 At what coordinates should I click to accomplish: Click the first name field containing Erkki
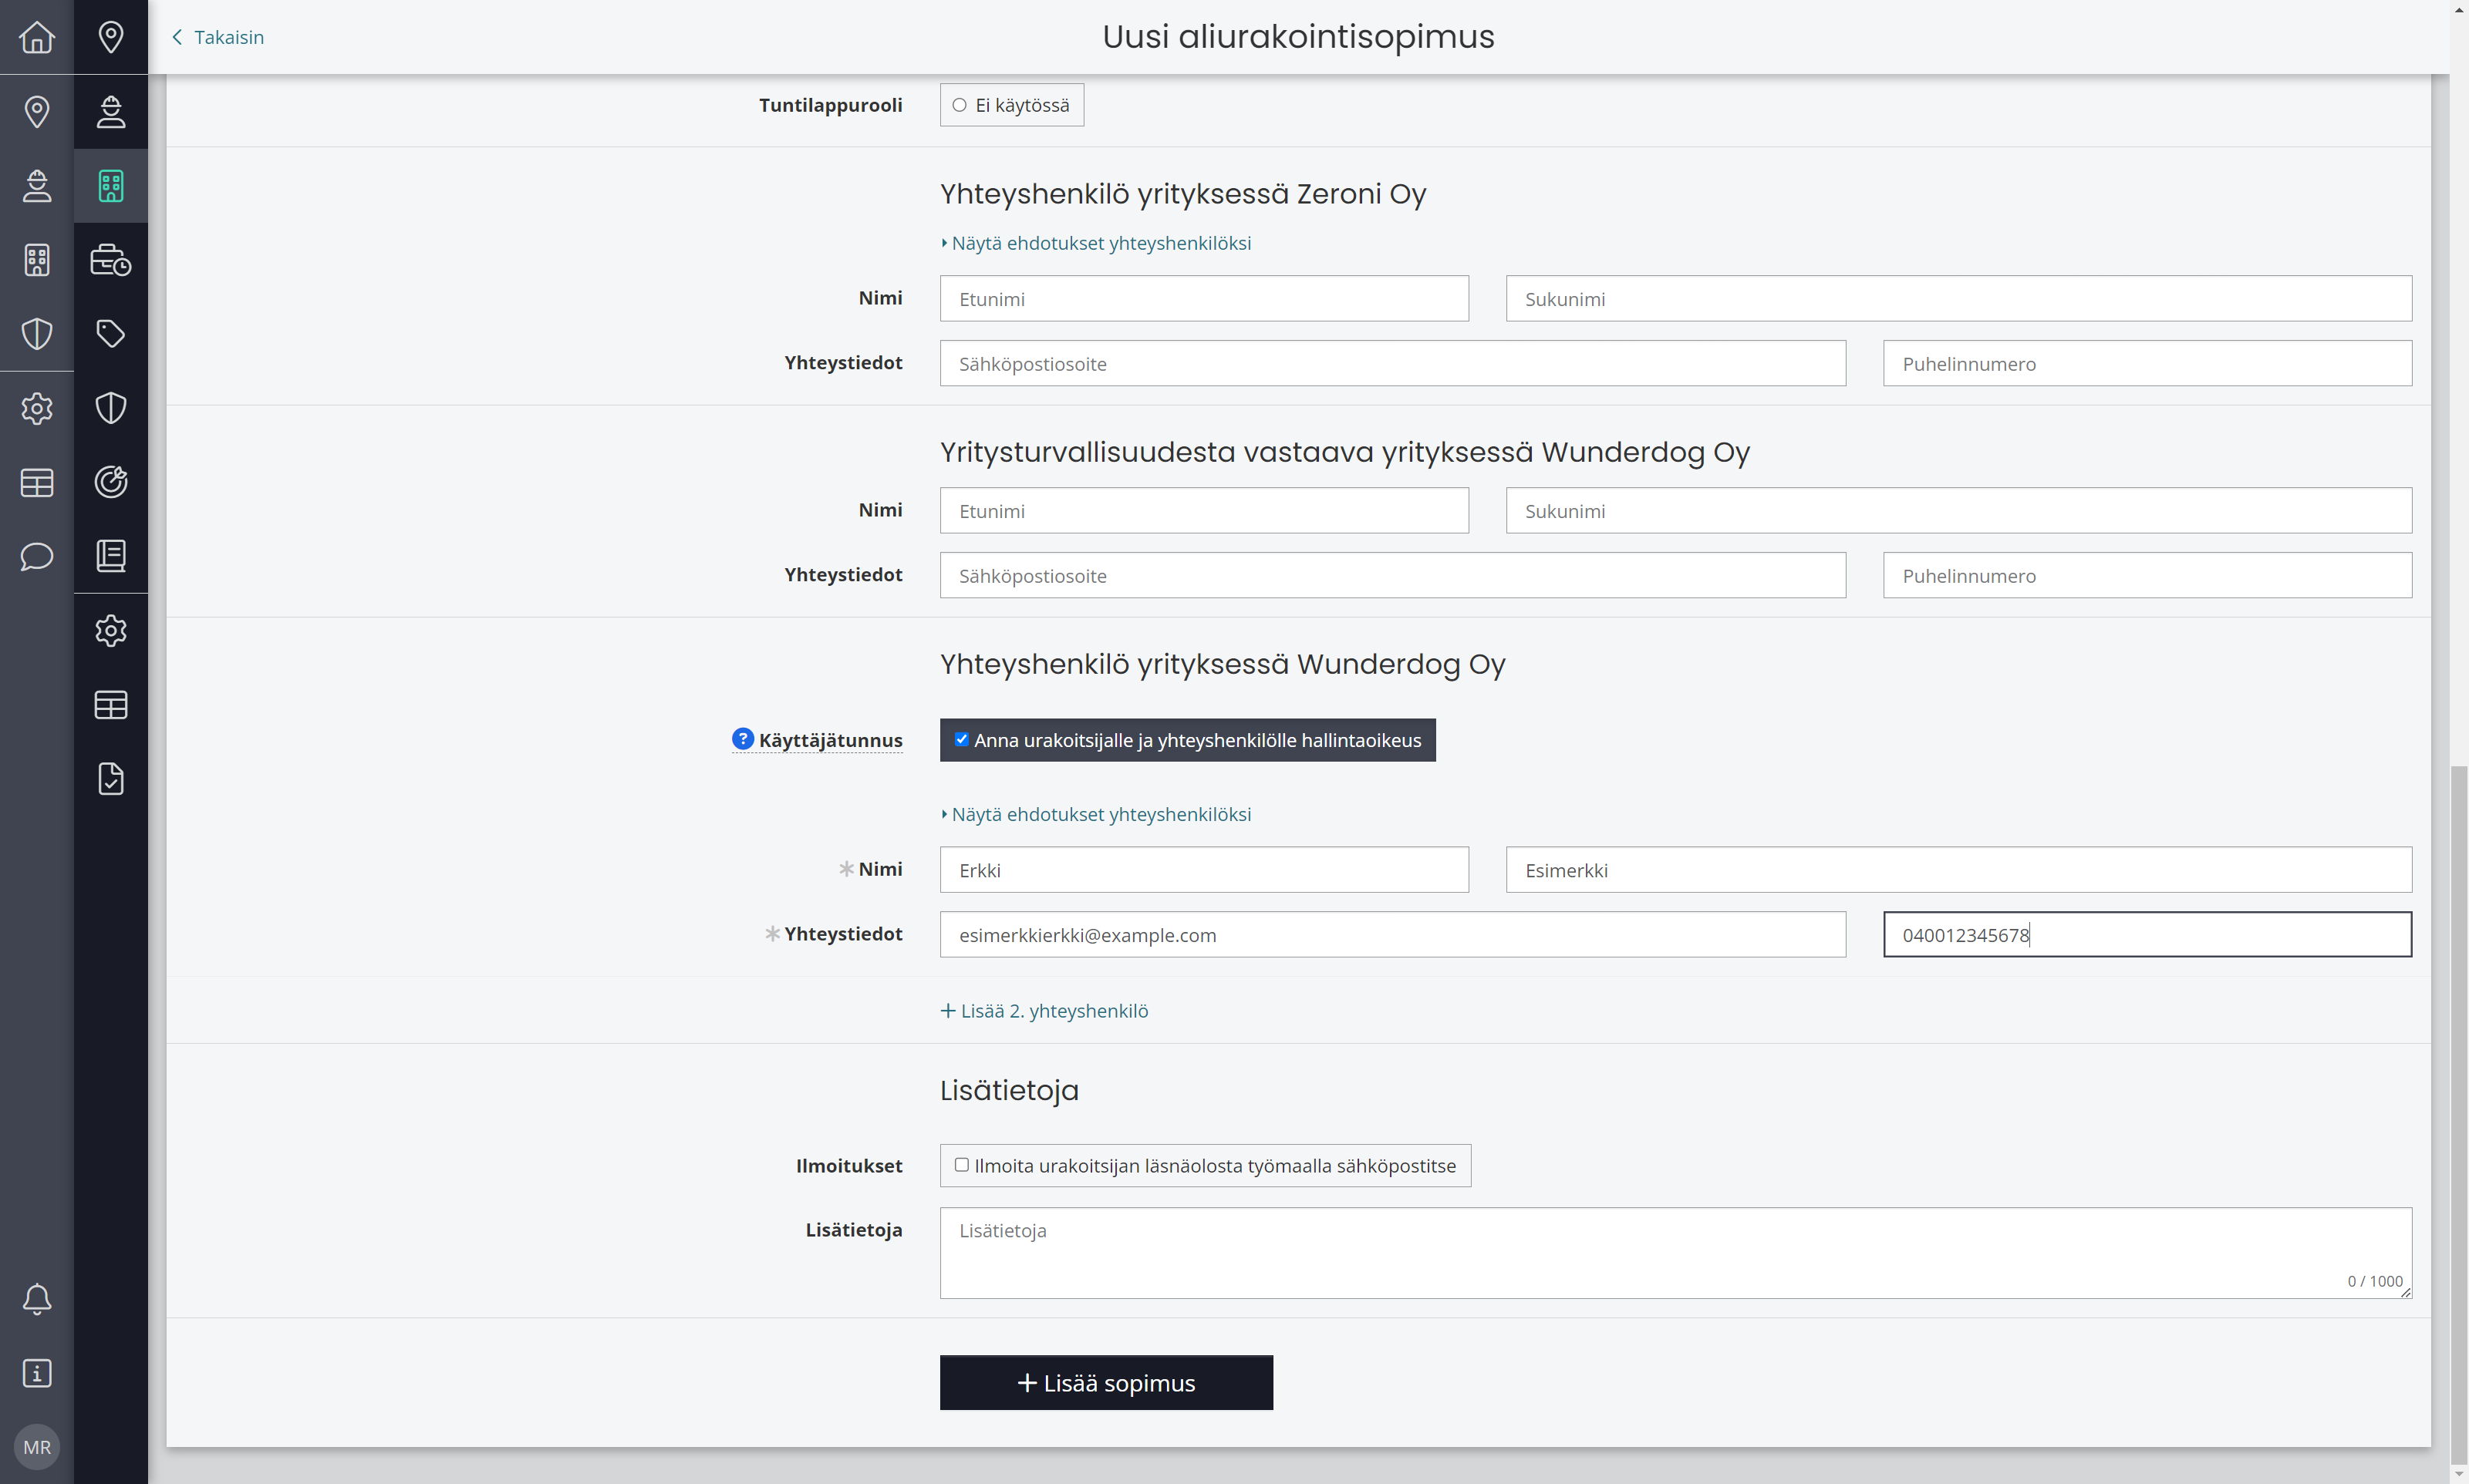(x=1205, y=870)
